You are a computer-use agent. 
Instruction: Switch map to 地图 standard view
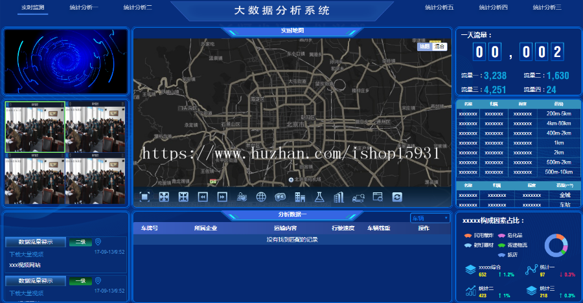pos(424,47)
